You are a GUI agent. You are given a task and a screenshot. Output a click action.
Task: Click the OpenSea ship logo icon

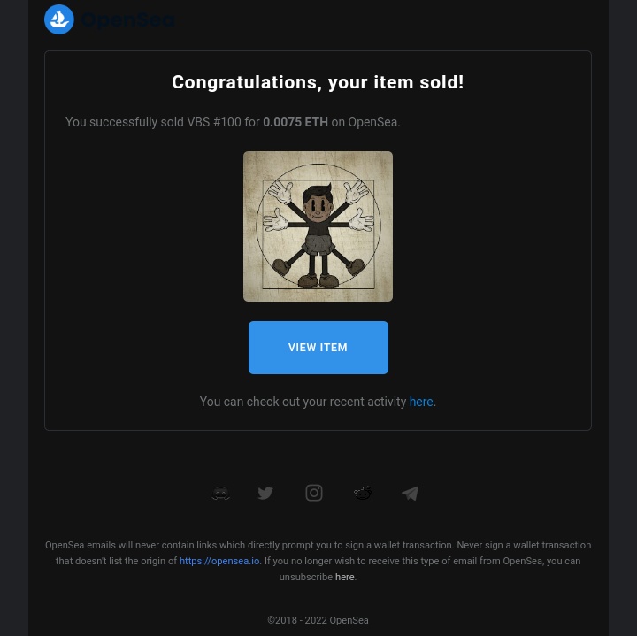pyautogui.click(x=59, y=19)
